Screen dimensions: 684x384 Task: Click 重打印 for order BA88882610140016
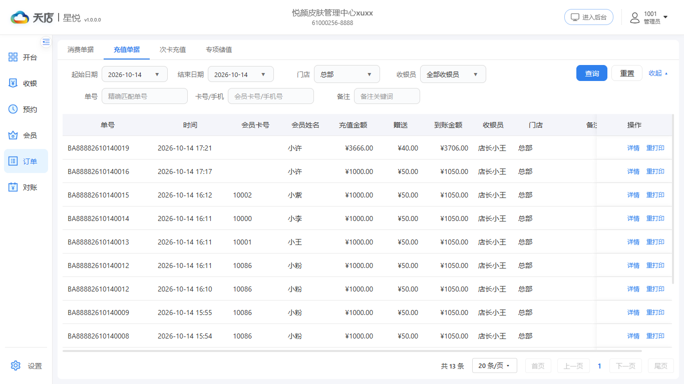[655, 171]
